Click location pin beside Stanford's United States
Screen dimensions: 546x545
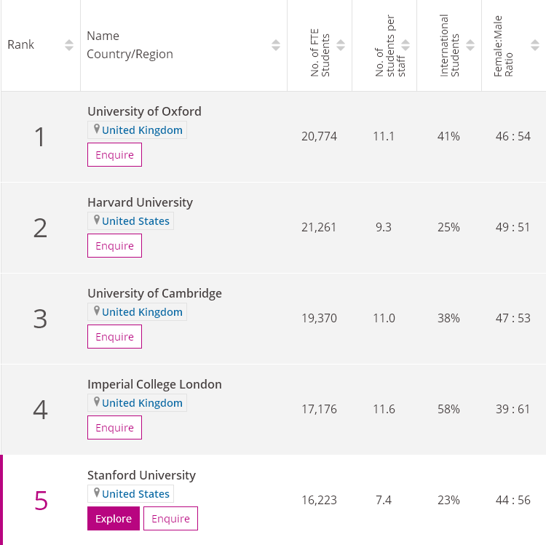[96, 493]
